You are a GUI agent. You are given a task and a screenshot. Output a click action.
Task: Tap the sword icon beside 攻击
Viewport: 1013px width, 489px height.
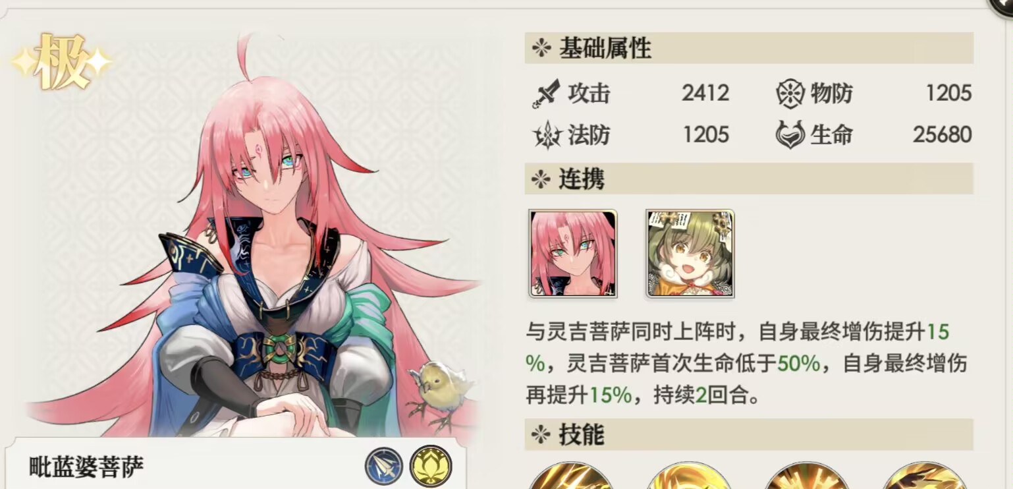pos(545,94)
